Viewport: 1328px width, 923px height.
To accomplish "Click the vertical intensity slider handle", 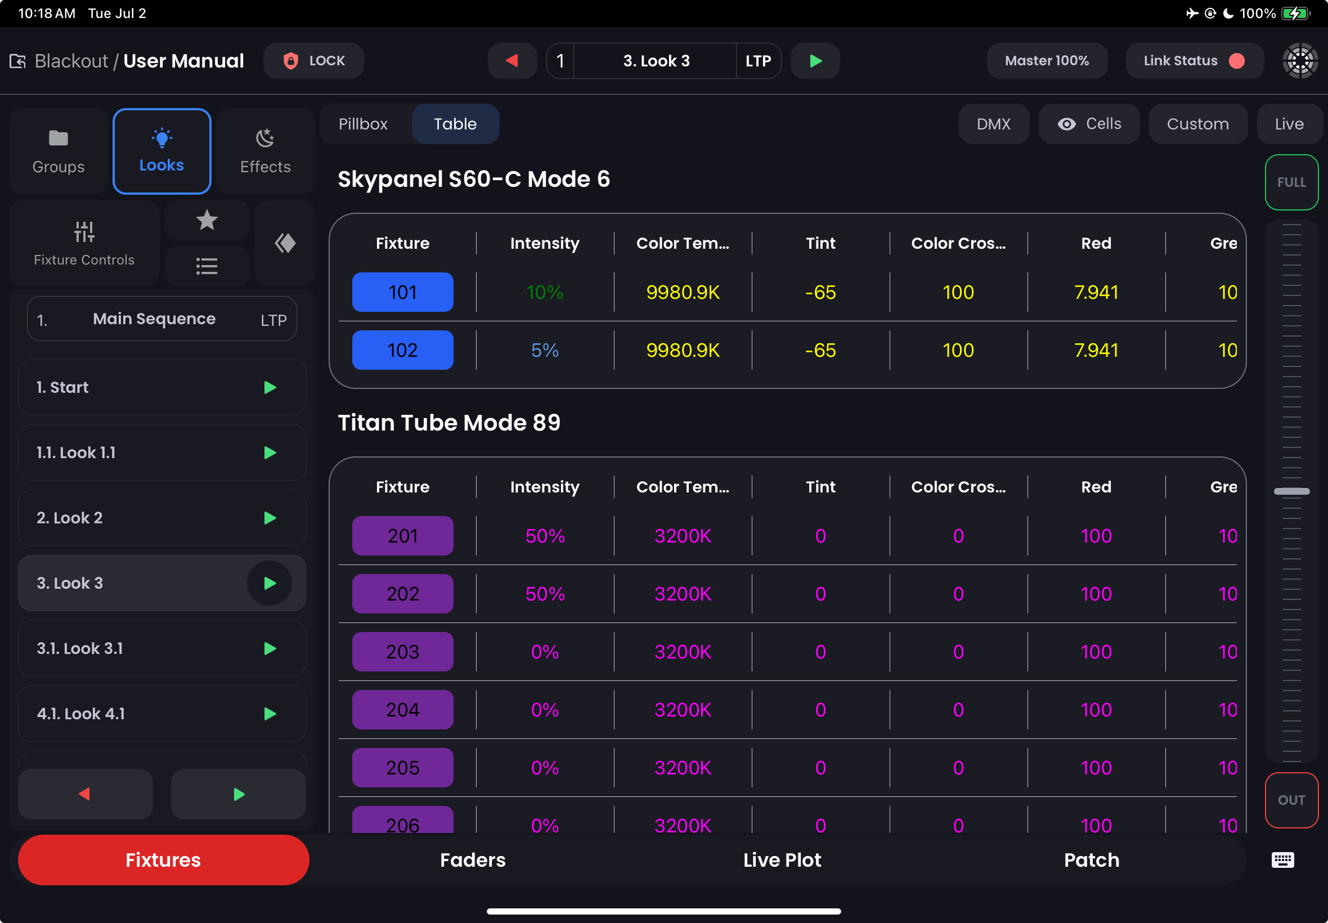I will tap(1291, 491).
